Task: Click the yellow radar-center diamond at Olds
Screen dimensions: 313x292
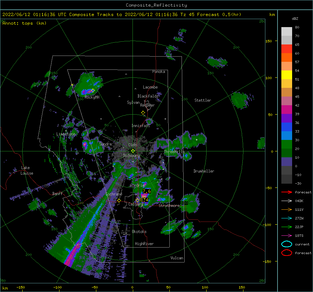Action: pos(133,151)
